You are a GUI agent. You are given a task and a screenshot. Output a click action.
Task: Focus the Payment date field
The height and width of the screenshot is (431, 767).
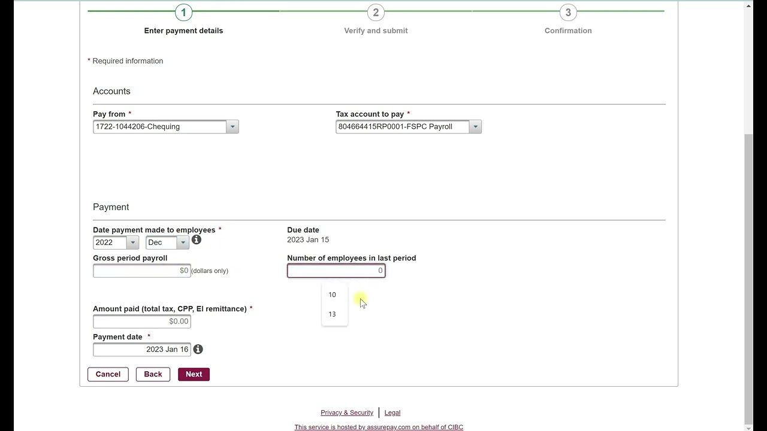click(142, 350)
